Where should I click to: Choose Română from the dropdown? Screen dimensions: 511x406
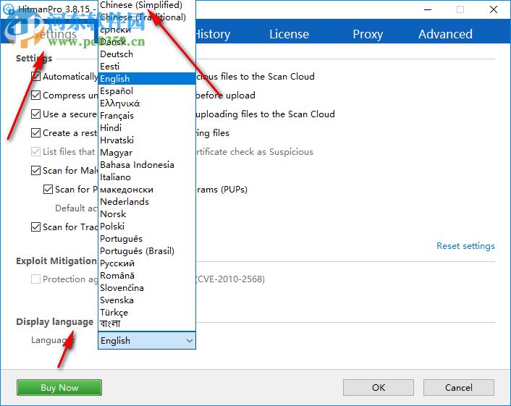pyautogui.click(x=147, y=275)
